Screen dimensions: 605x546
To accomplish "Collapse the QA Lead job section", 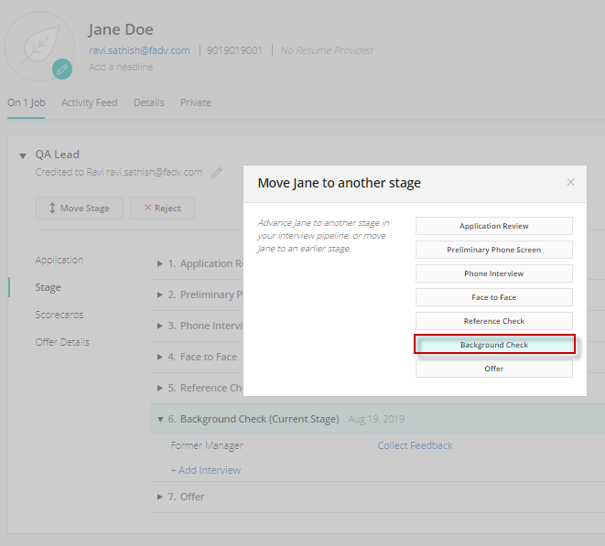I will (23, 155).
